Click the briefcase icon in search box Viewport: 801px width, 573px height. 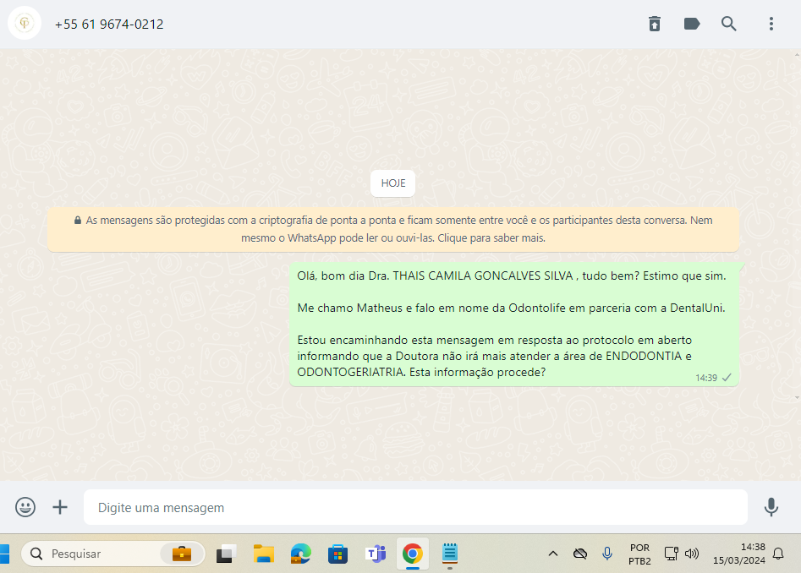tap(181, 554)
